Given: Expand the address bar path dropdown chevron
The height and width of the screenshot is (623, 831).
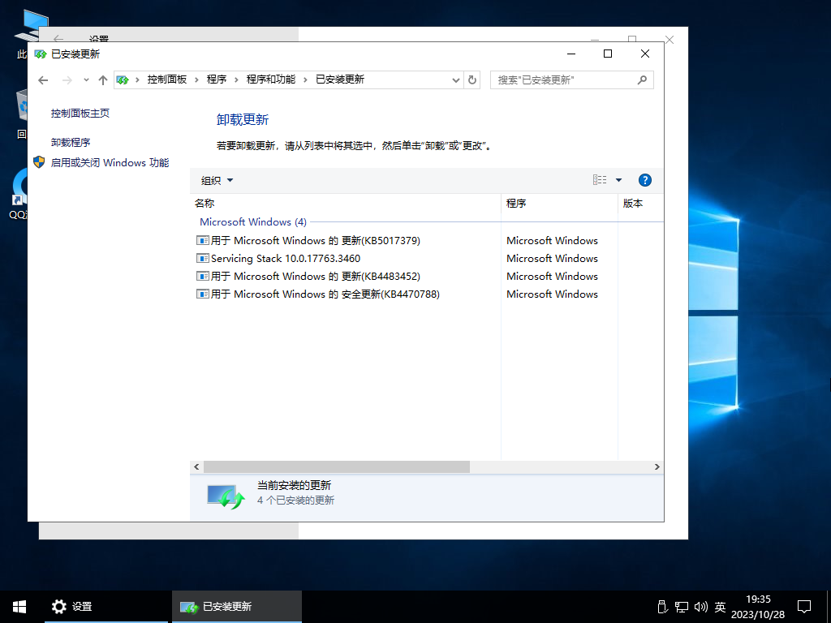Looking at the screenshot, I should pos(457,79).
